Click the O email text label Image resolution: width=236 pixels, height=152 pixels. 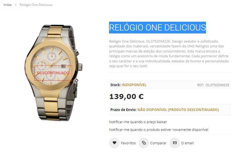[188, 143]
